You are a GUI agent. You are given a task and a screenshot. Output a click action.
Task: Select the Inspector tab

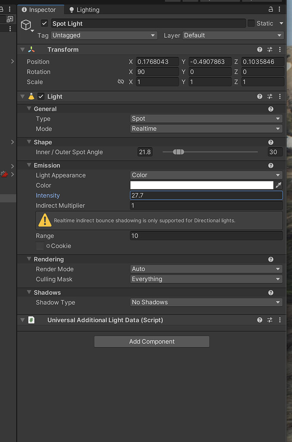[x=41, y=9]
